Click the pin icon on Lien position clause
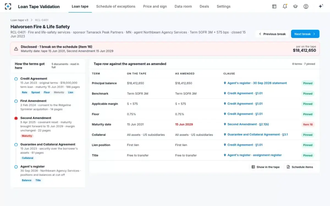330x206 pixels. [x=225, y=145]
